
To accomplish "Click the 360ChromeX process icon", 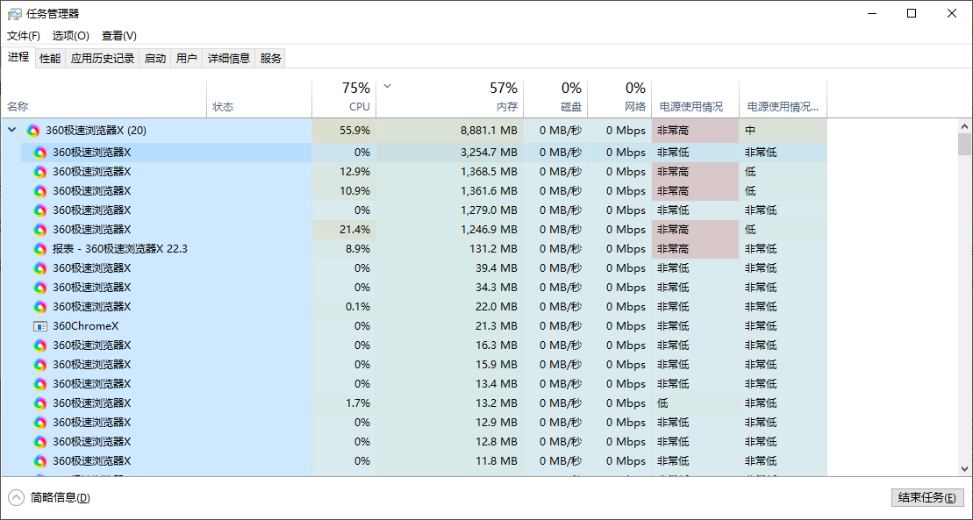I will pyautogui.click(x=39, y=326).
